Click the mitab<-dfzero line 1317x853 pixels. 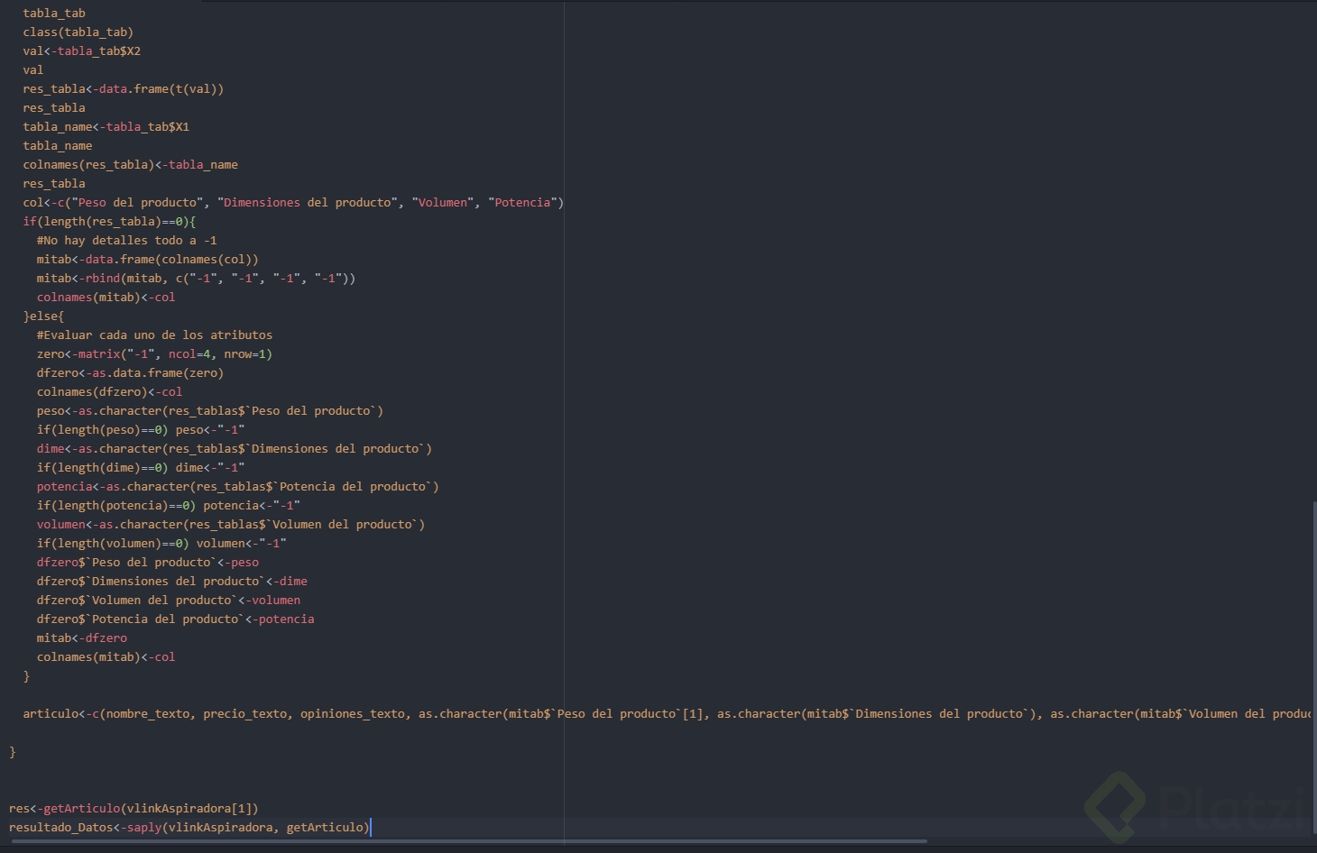tap(81, 638)
